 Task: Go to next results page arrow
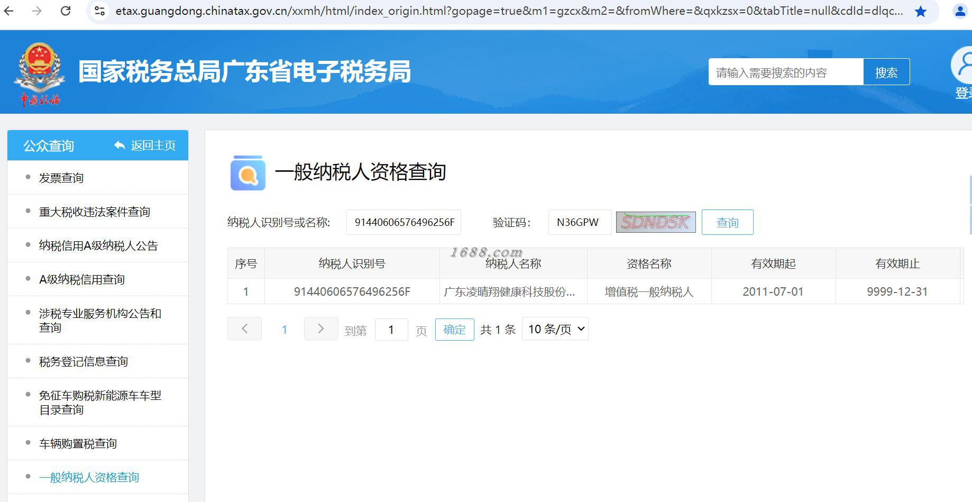click(321, 328)
